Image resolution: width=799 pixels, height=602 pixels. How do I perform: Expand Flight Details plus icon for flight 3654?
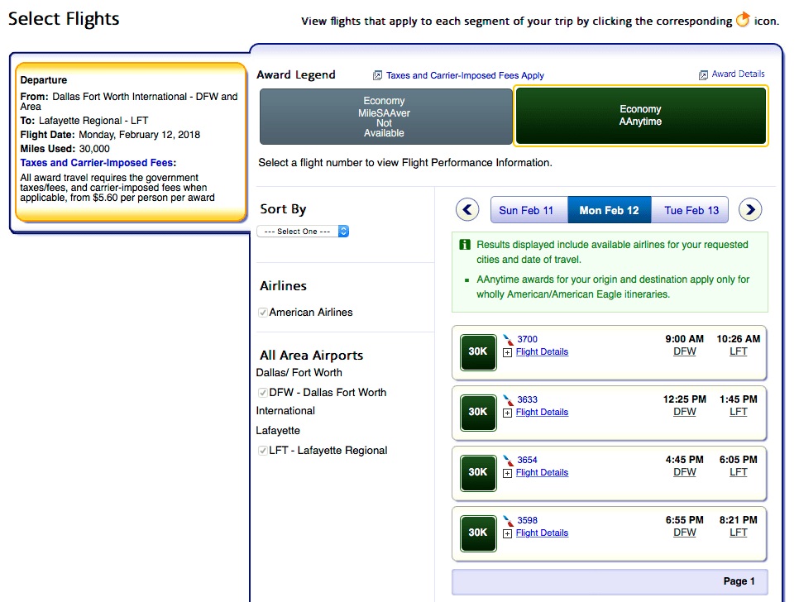508,473
